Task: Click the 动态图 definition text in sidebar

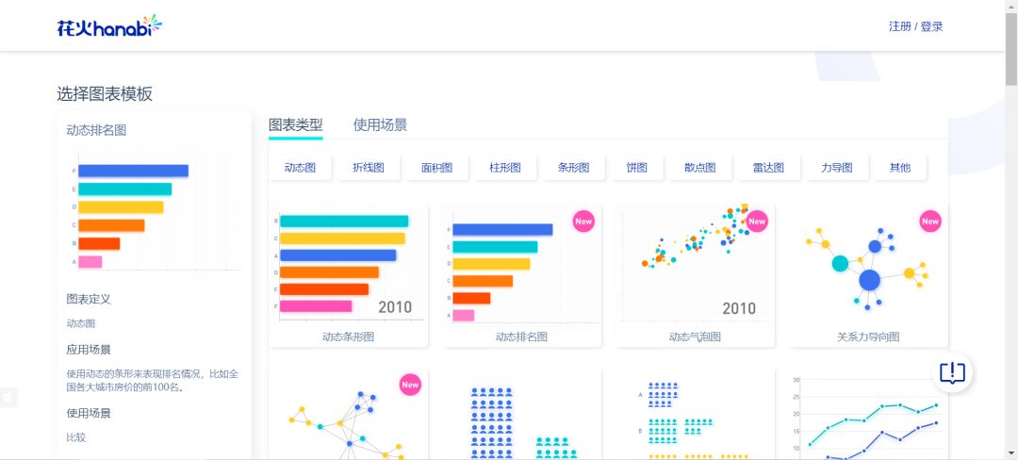Action: pos(81,323)
